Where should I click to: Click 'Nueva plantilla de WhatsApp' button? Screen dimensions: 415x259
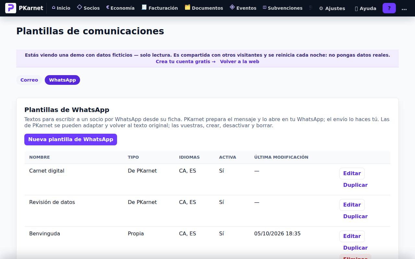pos(71,140)
